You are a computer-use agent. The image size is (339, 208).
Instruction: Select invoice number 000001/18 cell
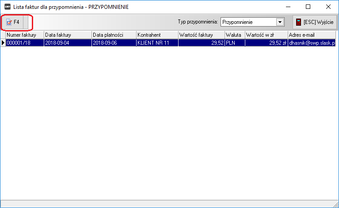pyautogui.click(x=24, y=43)
